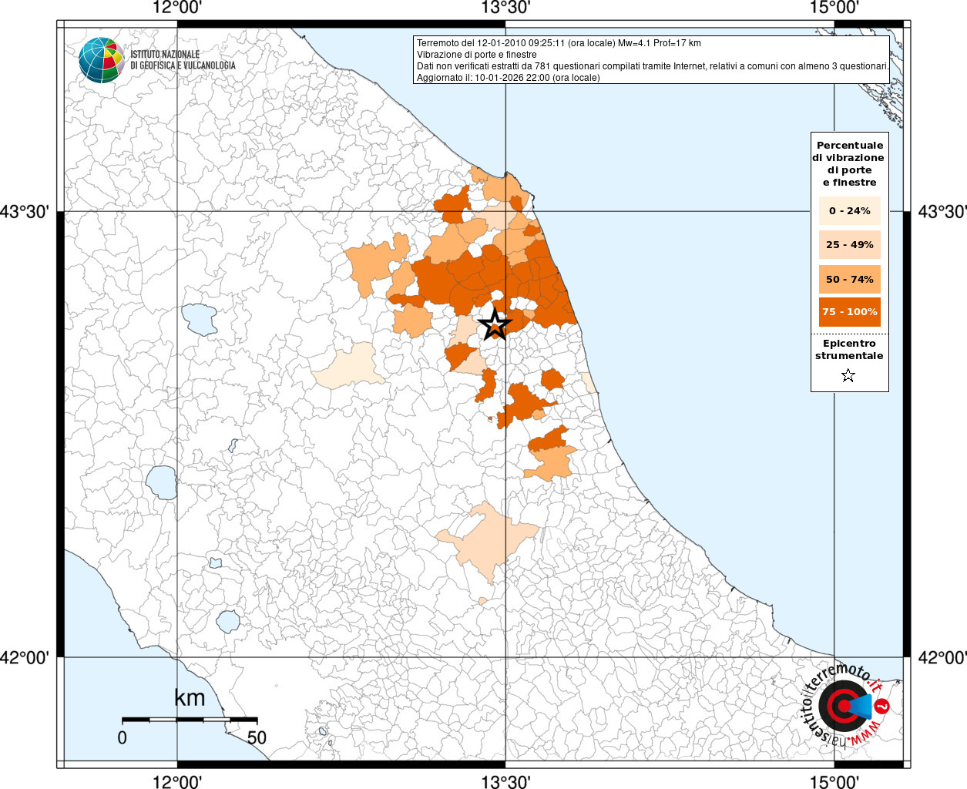Select the 50 - 74% legend swatch
This screenshot has width=967, height=789.
pos(850,279)
